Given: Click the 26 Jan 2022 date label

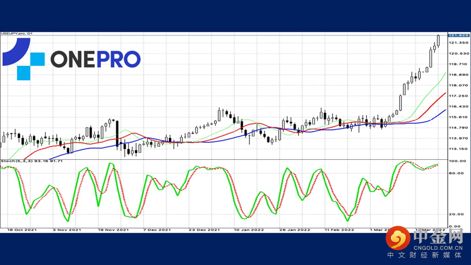Looking at the screenshot, I should [295, 230].
